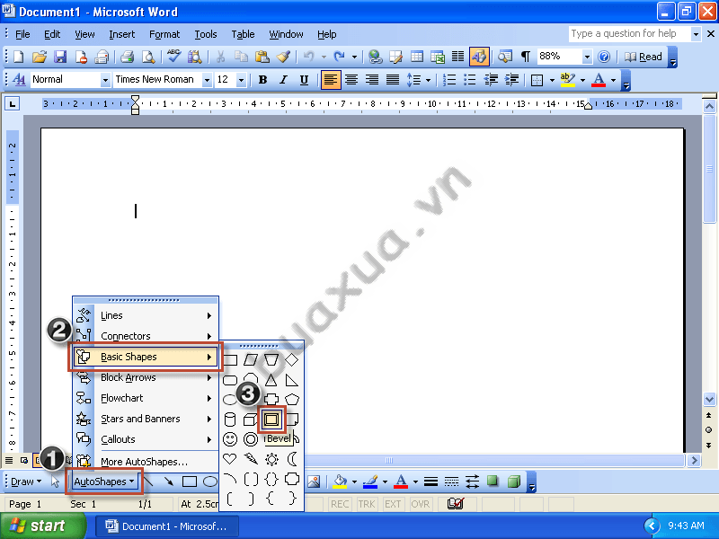Screen dimensions: 719x539
Task: Cut selection with scissors icon
Action: click(220, 57)
